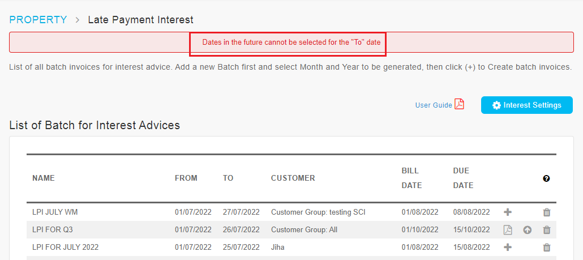Open the User Guide PDF icon

pyautogui.click(x=460, y=105)
